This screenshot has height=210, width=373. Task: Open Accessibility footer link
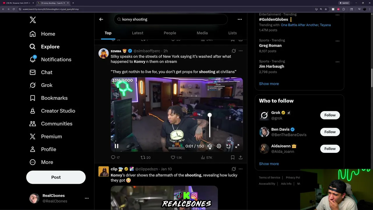(267, 184)
